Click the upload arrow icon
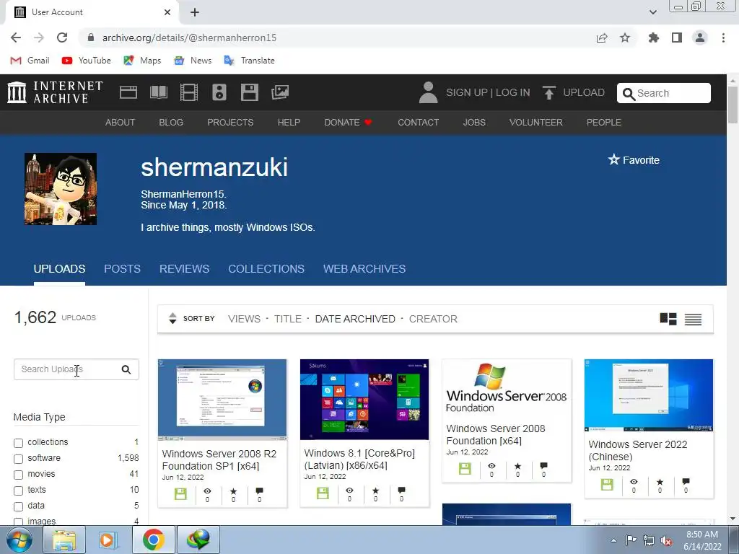 [x=548, y=92]
